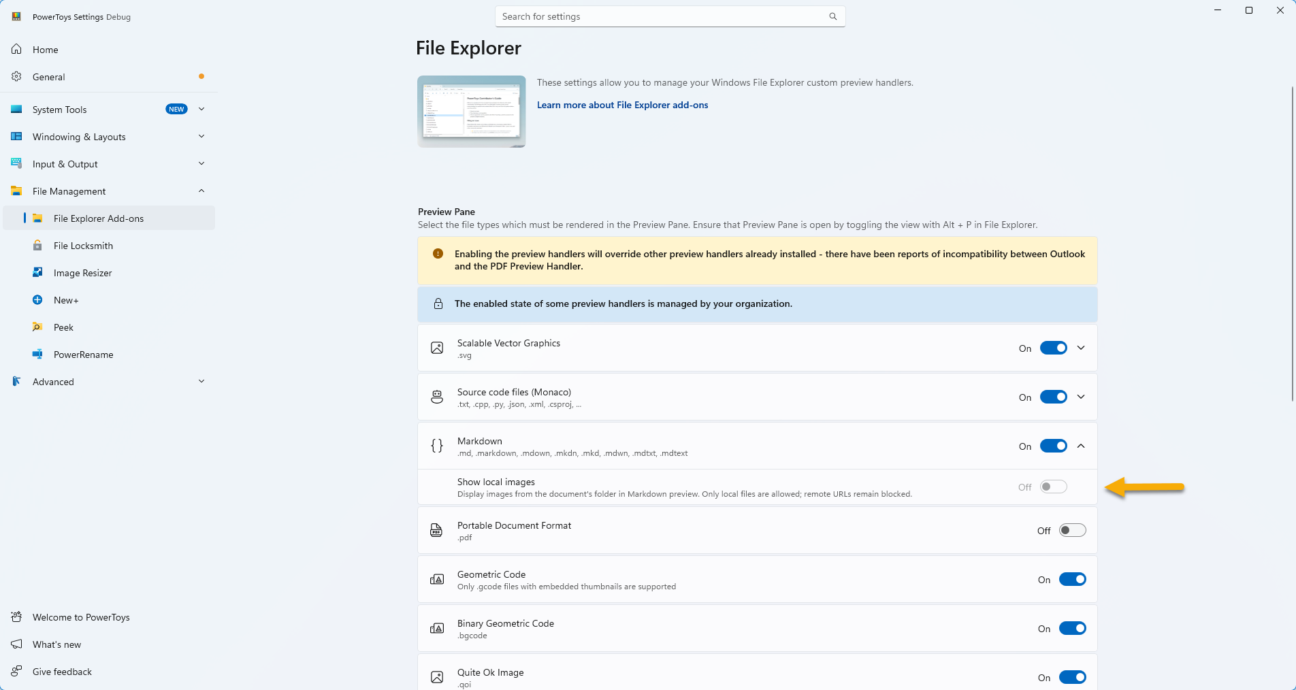Click the Give feedback icon

coord(16,671)
